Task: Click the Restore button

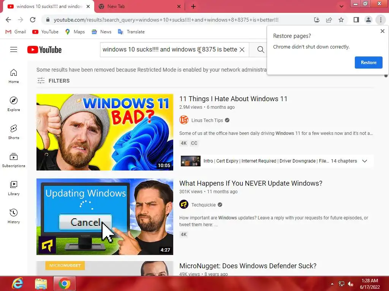Action: point(368,63)
